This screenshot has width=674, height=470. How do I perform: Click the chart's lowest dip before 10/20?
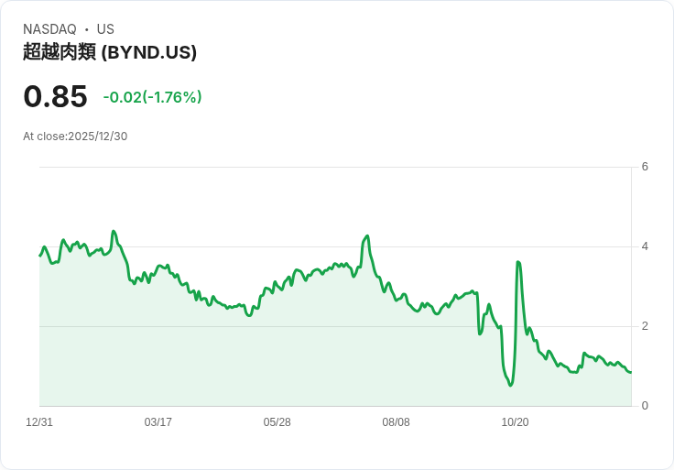click(x=511, y=385)
